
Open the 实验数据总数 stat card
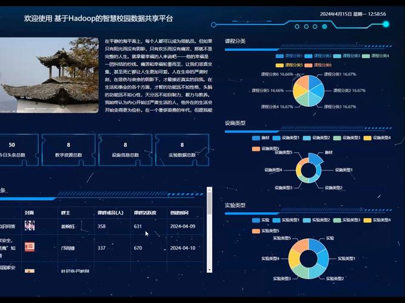coord(182,150)
